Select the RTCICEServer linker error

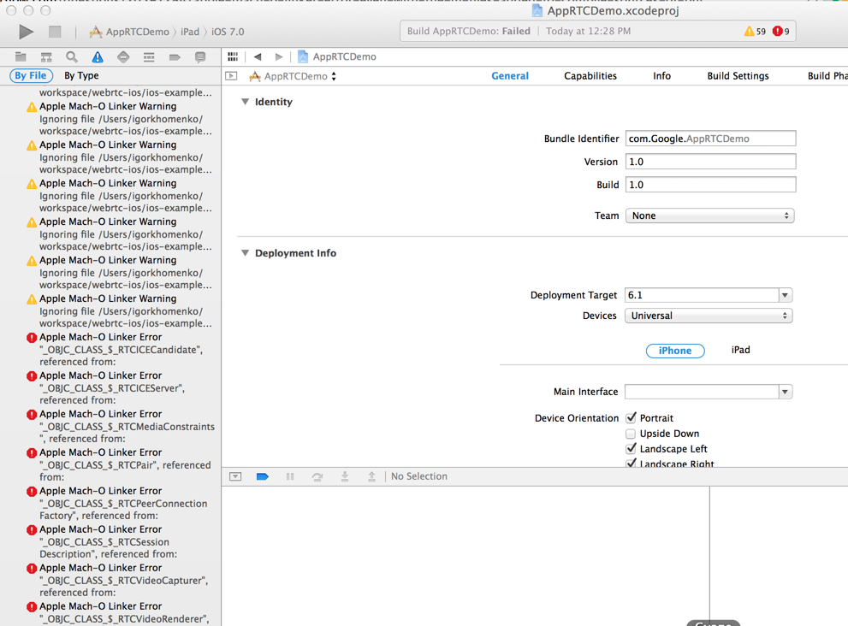point(122,387)
